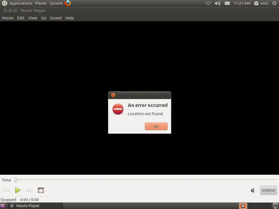Skip to next chapter or movie

coord(29,190)
